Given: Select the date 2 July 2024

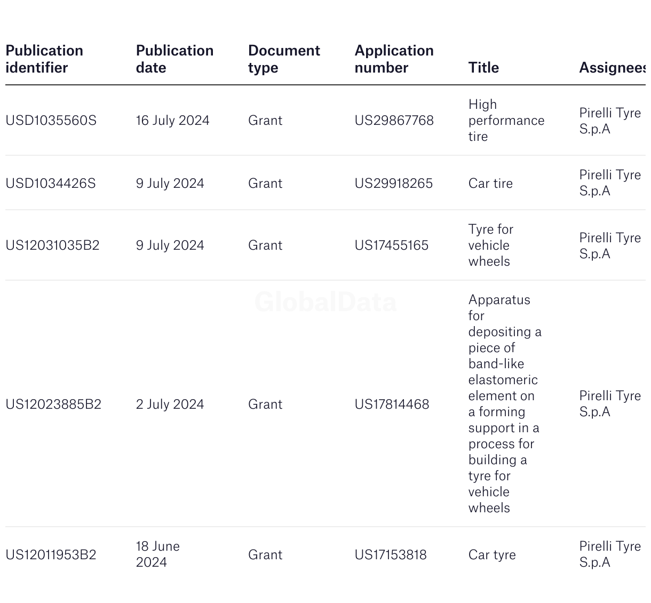Looking at the screenshot, I should click(170, 404).
